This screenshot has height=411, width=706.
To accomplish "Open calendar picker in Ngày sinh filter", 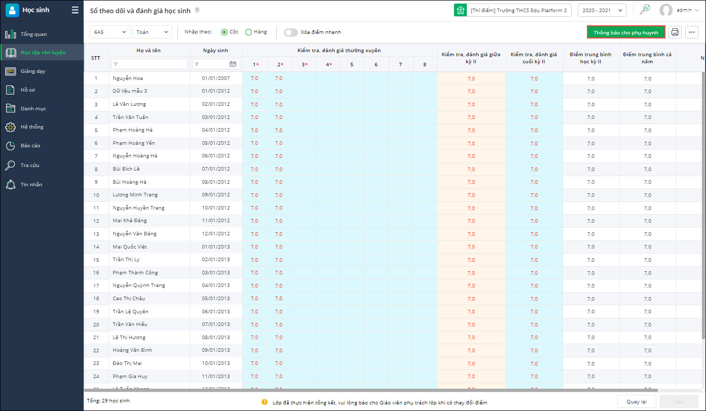I will 233,64.
